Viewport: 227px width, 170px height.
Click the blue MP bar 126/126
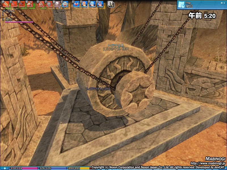[52, 168]
